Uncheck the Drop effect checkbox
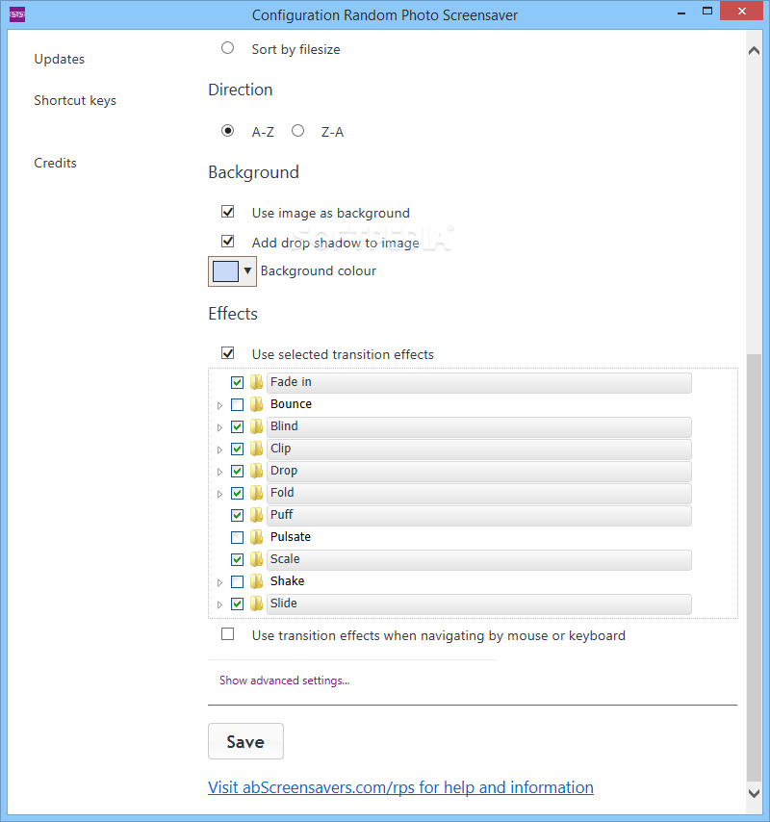Screen dimensions: 770x822 click(x=237, y=472)
